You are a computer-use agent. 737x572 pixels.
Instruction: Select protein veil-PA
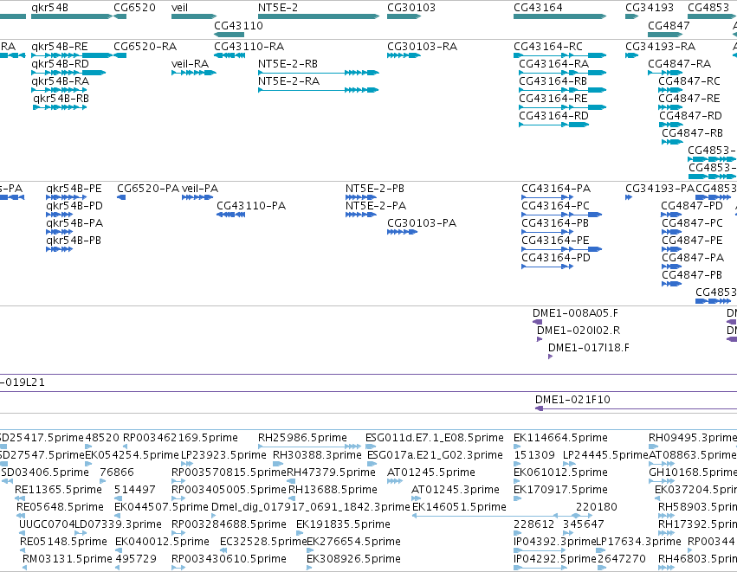point(200,189)
